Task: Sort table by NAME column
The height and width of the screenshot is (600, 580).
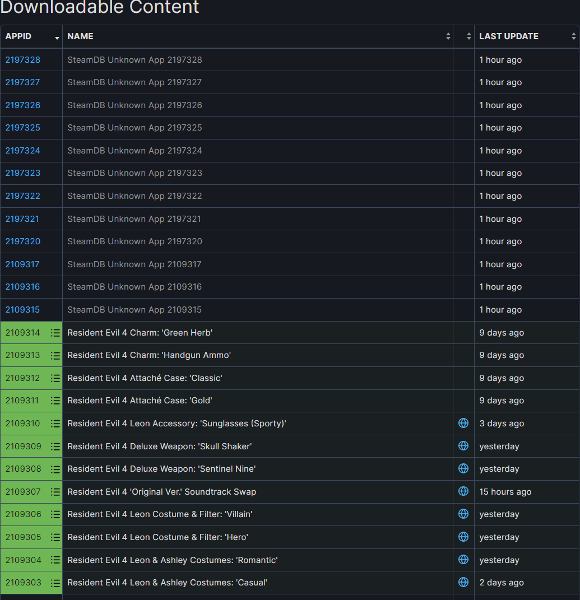Action: point(258,36)
